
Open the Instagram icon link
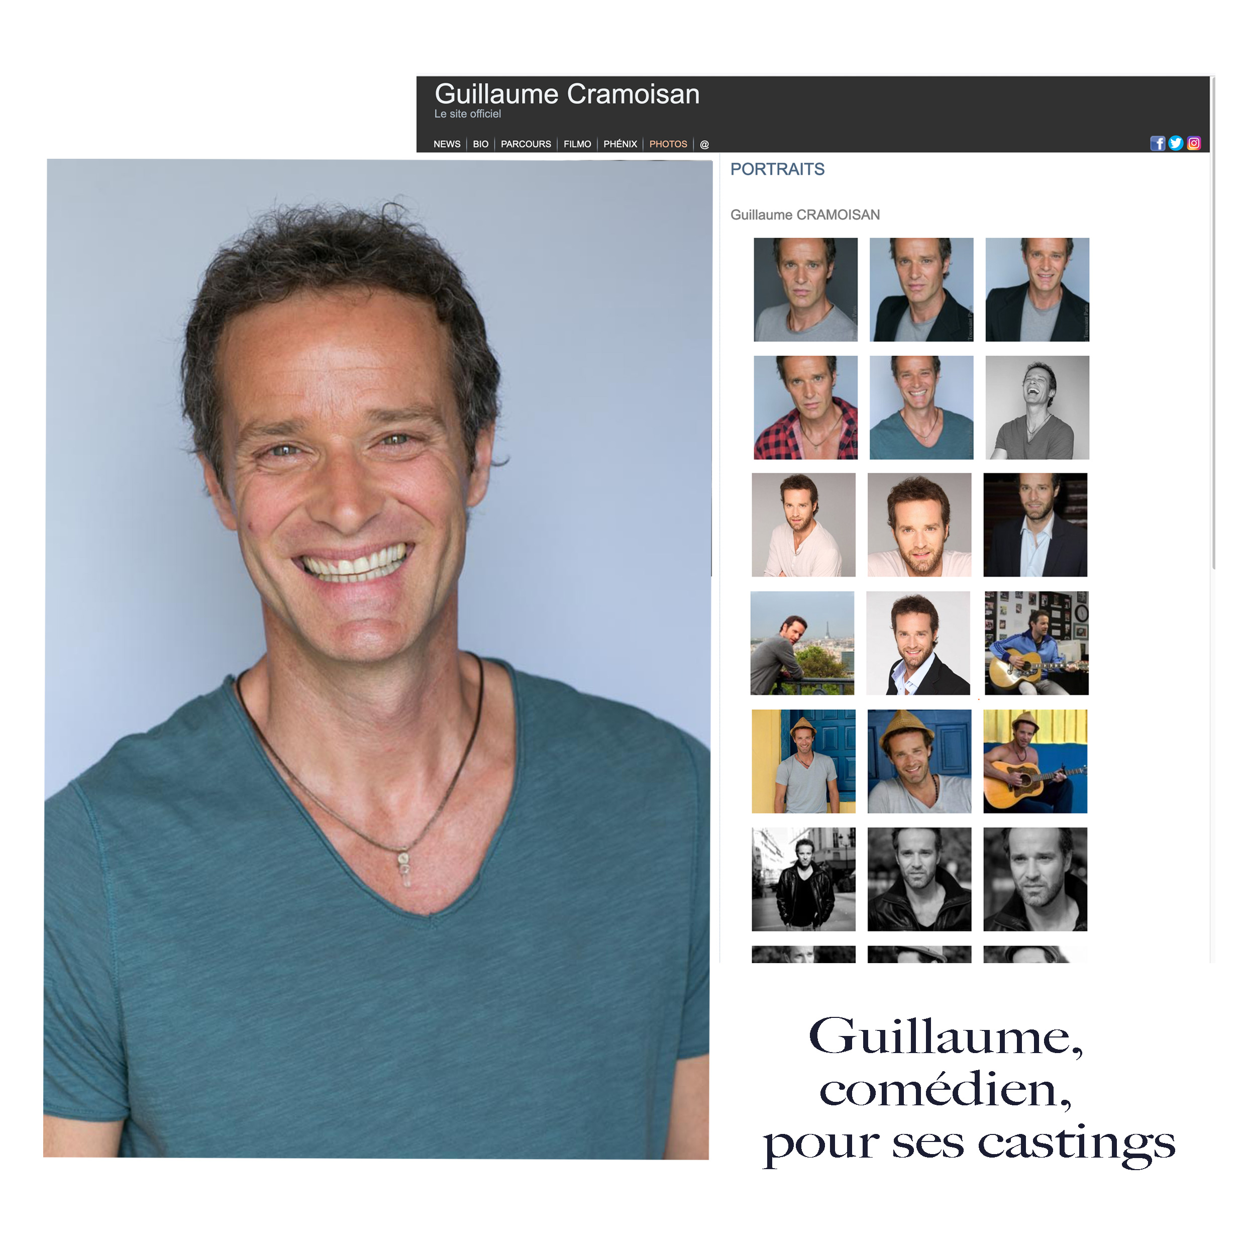(x=1194, y=143)
